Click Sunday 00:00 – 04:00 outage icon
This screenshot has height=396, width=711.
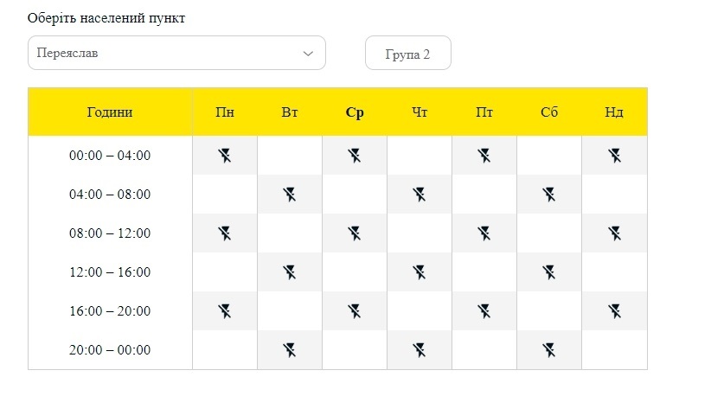tap(614, 156)
